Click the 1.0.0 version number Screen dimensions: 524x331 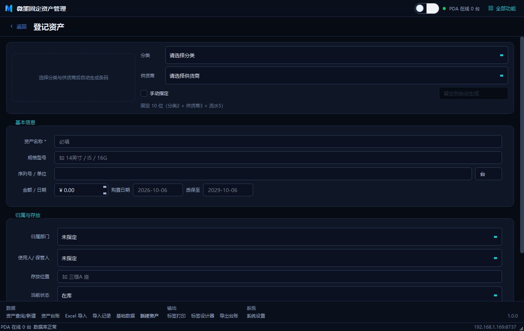[x=512, y=316]
